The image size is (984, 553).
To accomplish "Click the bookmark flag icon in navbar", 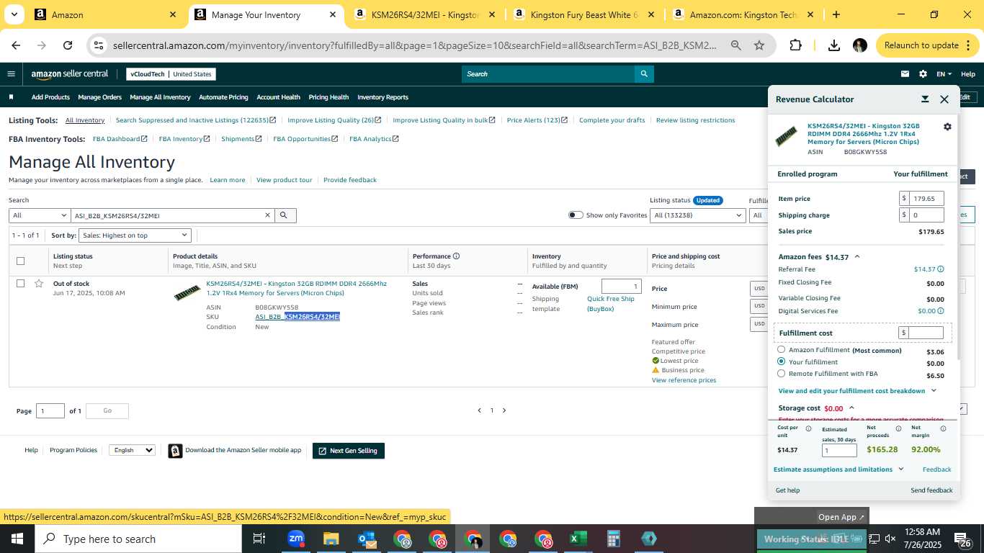I will click(x=11, y=97).
